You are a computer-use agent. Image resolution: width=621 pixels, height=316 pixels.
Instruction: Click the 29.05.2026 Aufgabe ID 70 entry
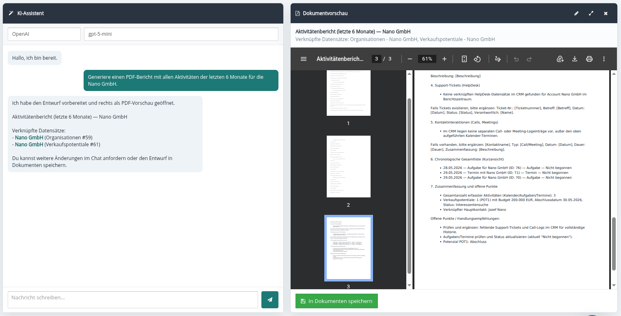click(x=507, y=177)
